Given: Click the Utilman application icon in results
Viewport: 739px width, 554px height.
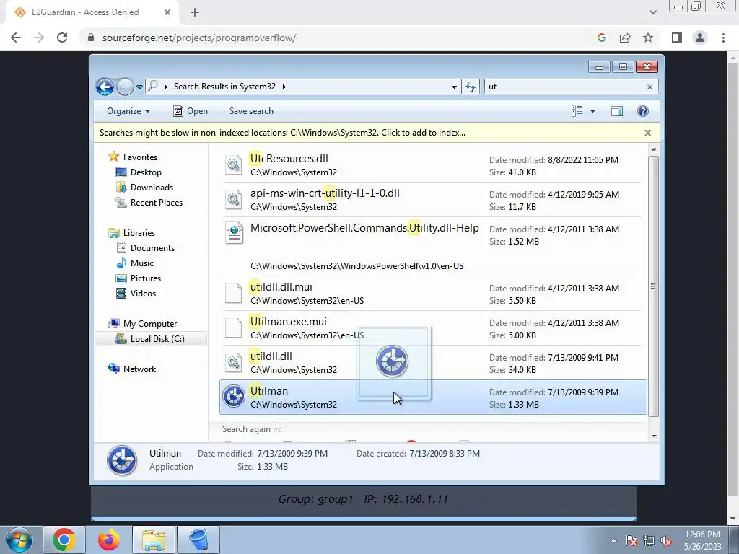Looking at the screenshot, I should click(234, 397).
